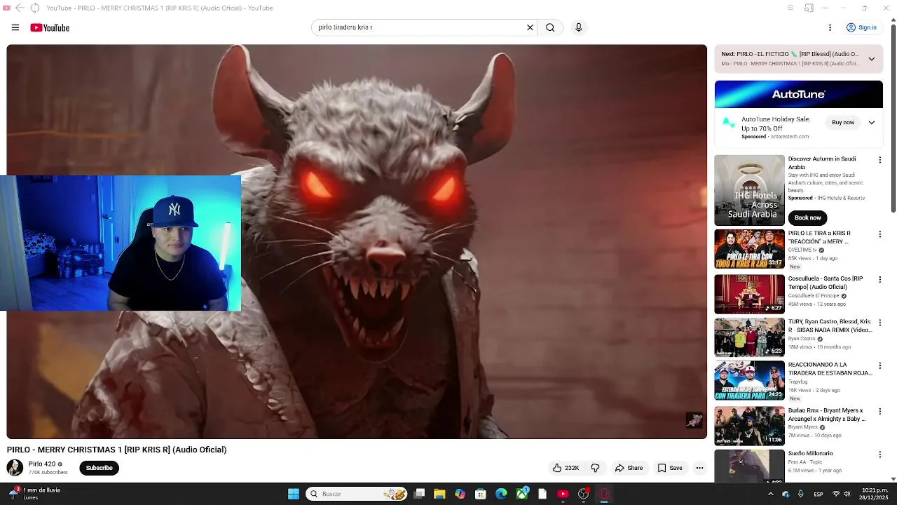Sign in to YouTube

pos(861,27)
